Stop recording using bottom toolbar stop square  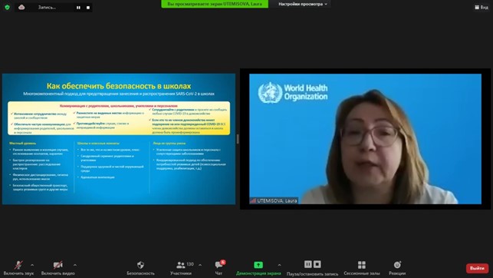(317, 264)
